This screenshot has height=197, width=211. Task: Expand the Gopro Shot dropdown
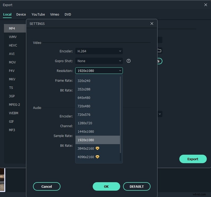pyautogui.click(x=99, y=61)
